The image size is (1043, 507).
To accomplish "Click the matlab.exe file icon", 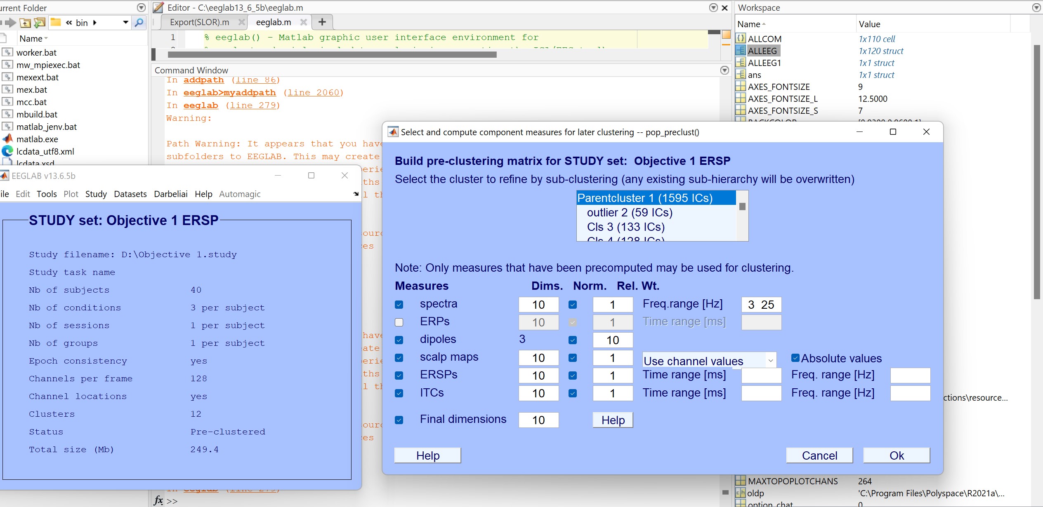I will 7,139.
